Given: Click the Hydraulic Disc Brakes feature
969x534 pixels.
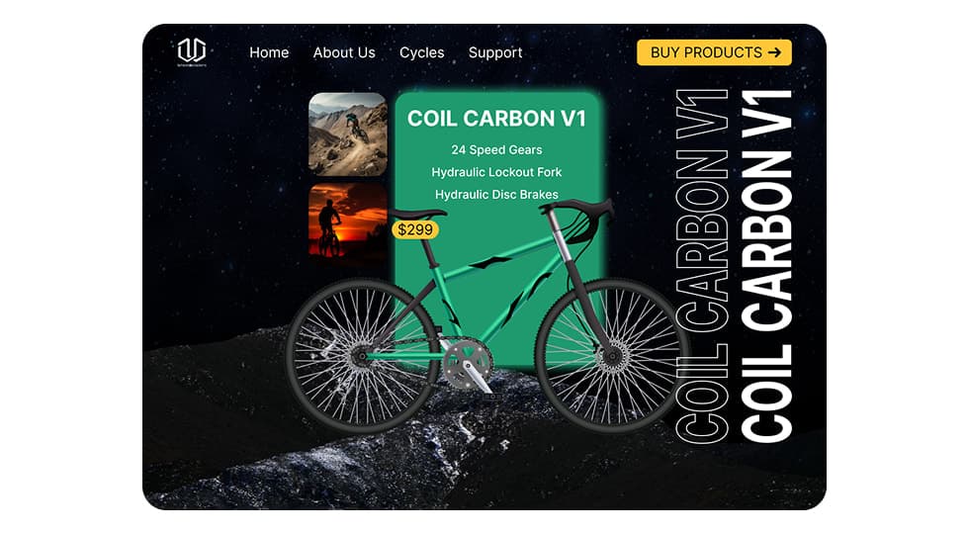Looking at the screenshot, I should coord(496,194).
